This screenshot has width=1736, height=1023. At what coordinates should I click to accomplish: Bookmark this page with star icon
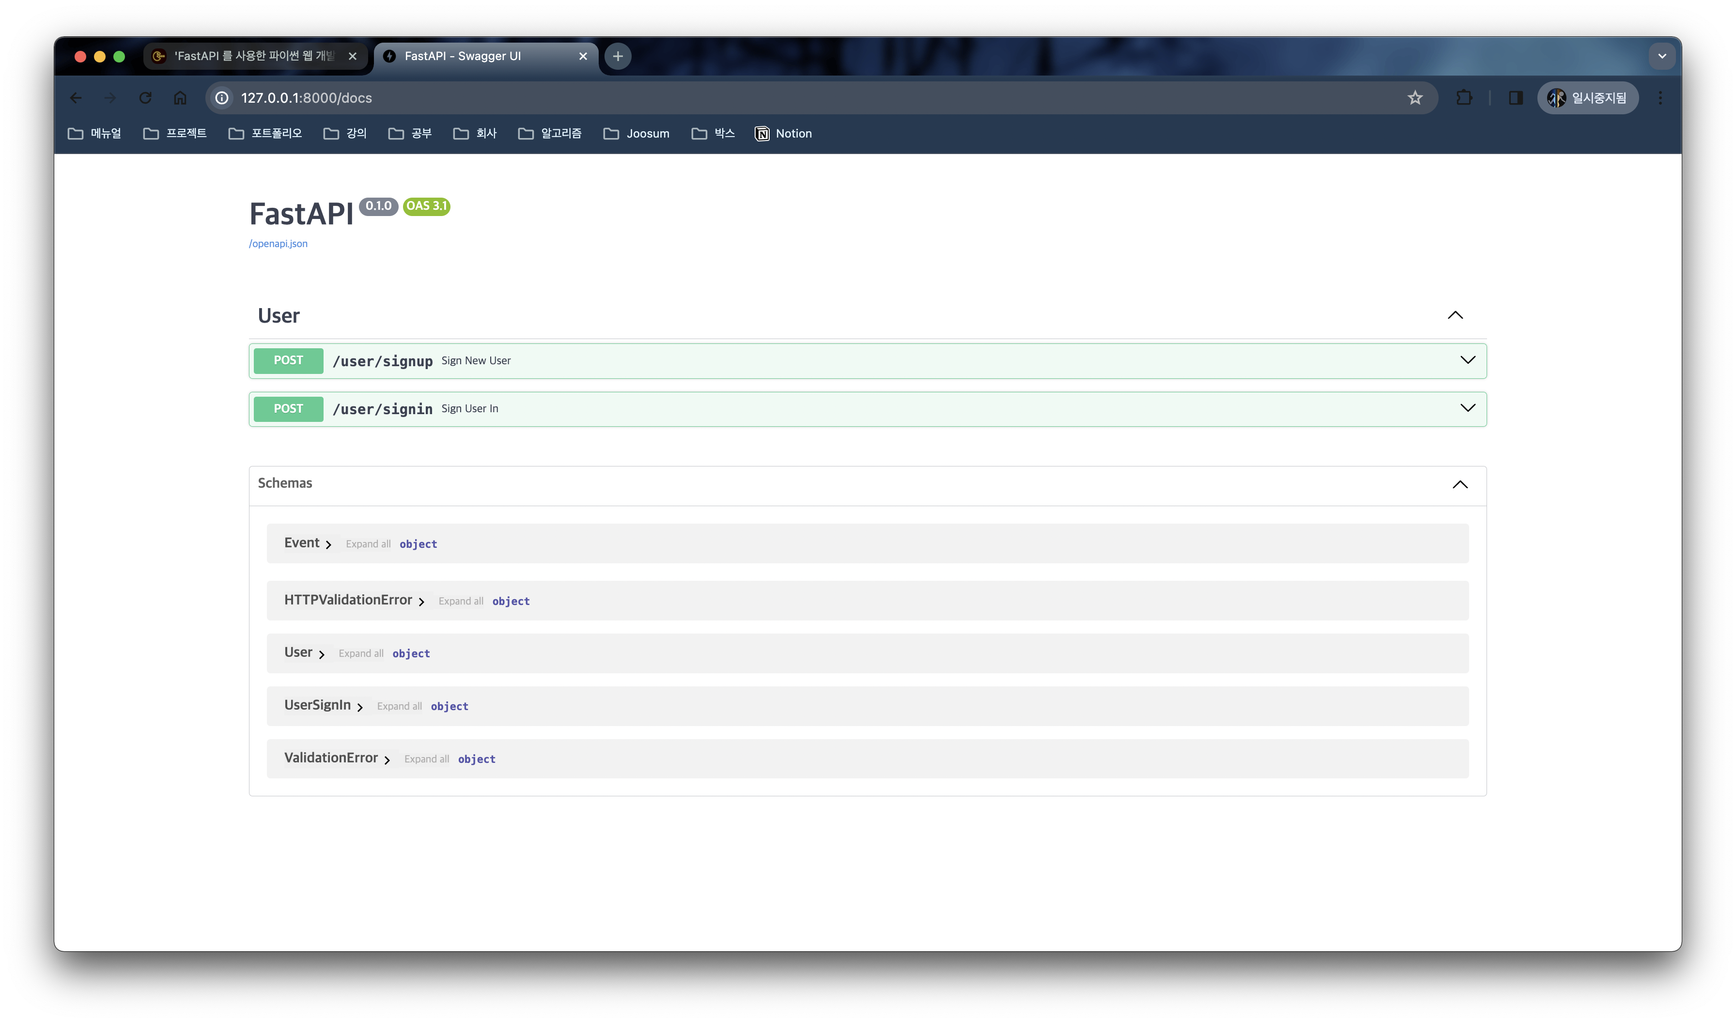click(x=1415, y=98)
